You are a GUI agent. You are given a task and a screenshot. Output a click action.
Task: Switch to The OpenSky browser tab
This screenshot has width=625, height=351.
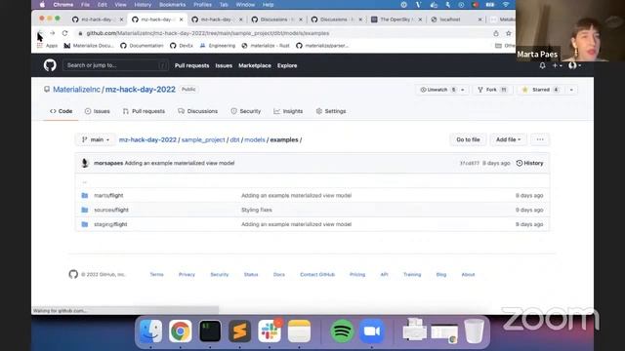[396, 19]
